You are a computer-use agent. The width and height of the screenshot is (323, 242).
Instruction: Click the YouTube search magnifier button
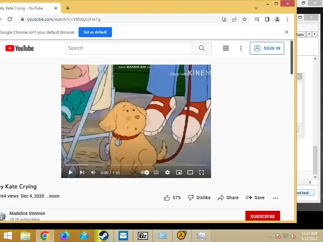pyautogui.click(x=202, y=48)
